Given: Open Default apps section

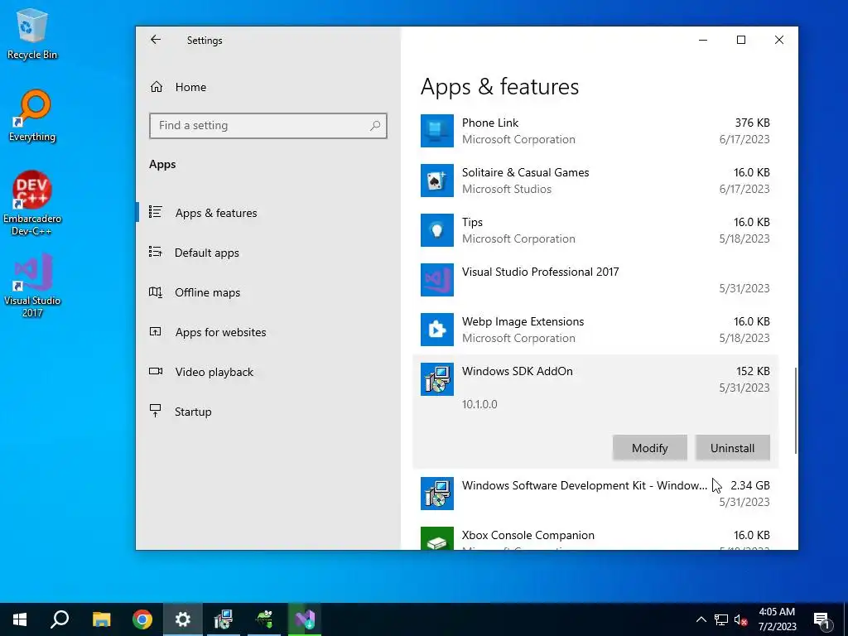Looking at the screenshot, I should pos(268,253).
